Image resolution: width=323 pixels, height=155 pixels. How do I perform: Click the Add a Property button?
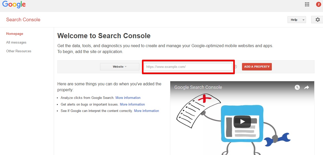(257, 67)
